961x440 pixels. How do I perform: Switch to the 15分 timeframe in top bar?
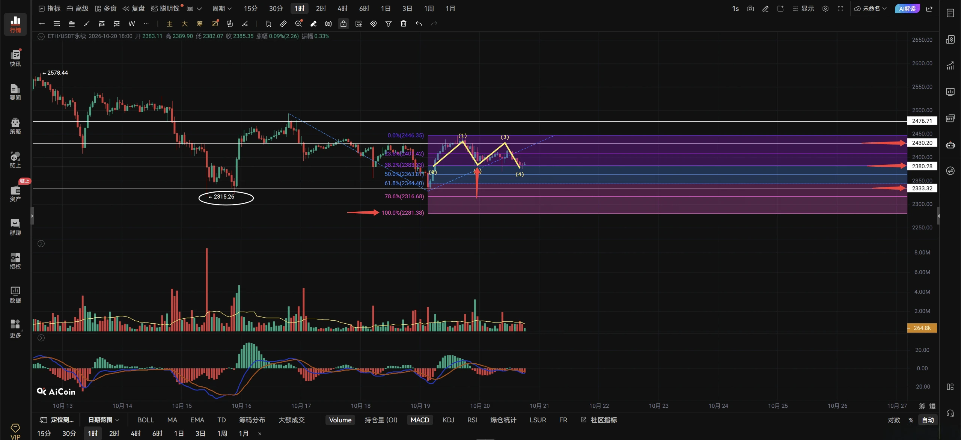coord(250,8)
